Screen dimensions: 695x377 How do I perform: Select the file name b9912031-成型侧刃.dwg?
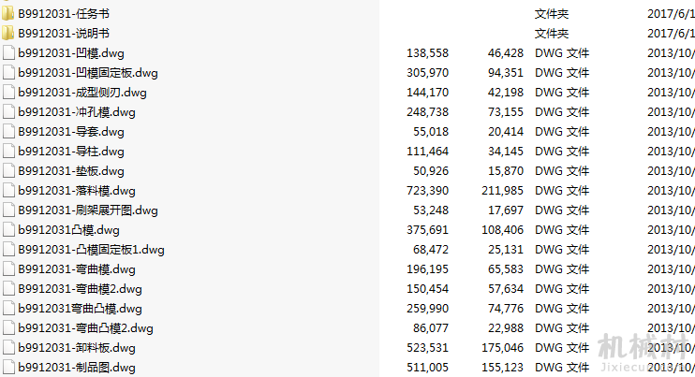tap(82, 93)
